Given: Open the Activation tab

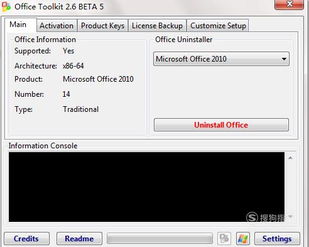Looking at the screenshot, I should [x=57, y=26].
